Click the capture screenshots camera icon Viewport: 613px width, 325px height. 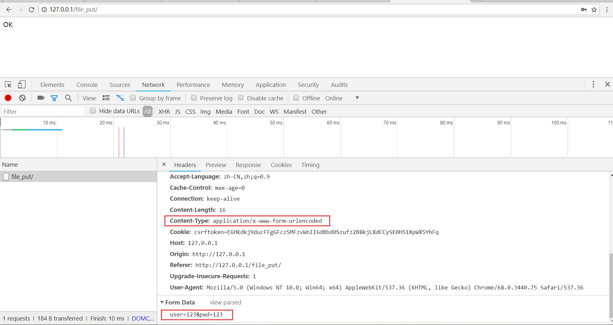pyautogui.click(x=41, y=98)
